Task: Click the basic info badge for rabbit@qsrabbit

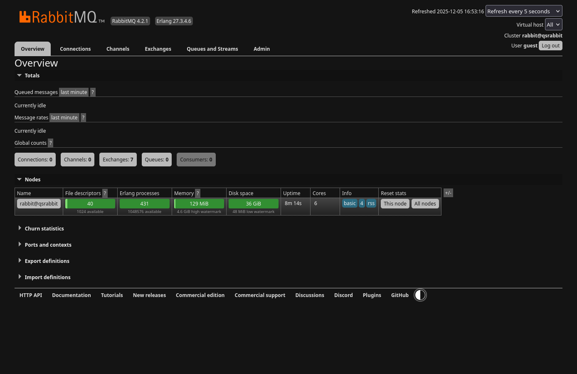Action: [x=350, y=203]
